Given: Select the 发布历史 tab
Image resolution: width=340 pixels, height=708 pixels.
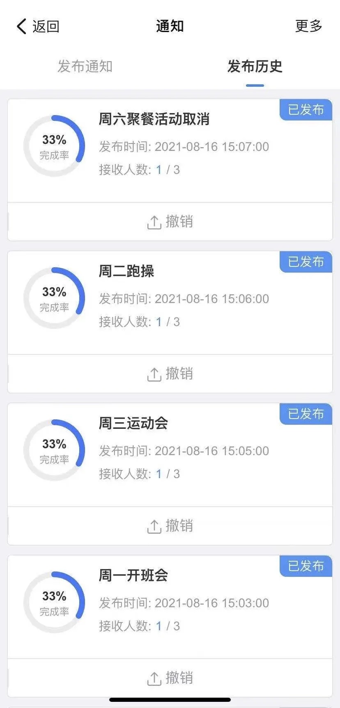Looking at the screenshot, I should pyautogui.click(x=255, y=66).
